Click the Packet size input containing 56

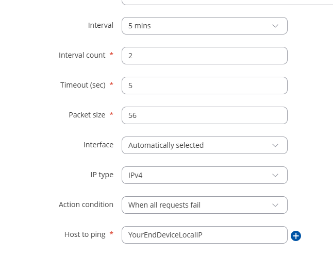[x=205, y=115]
